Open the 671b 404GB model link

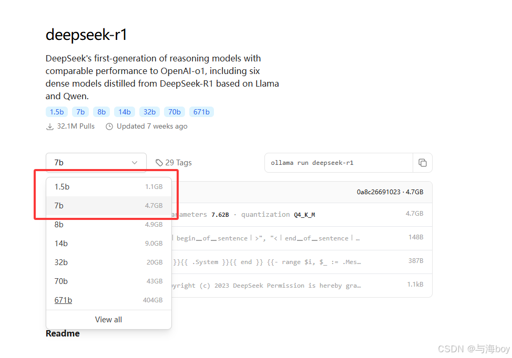click(x=109, y=300)
